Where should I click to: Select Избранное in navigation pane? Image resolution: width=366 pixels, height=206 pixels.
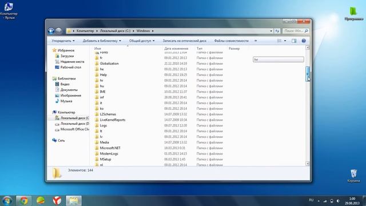click(x=66, y=50)
